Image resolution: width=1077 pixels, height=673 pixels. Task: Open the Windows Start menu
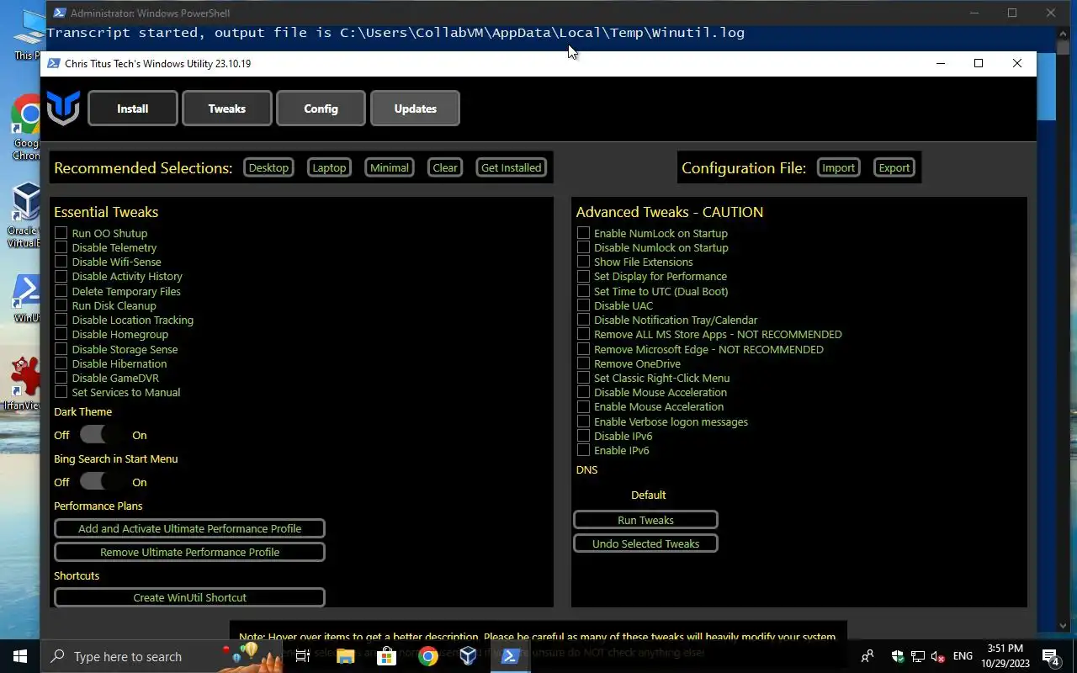tap(20, 656)
